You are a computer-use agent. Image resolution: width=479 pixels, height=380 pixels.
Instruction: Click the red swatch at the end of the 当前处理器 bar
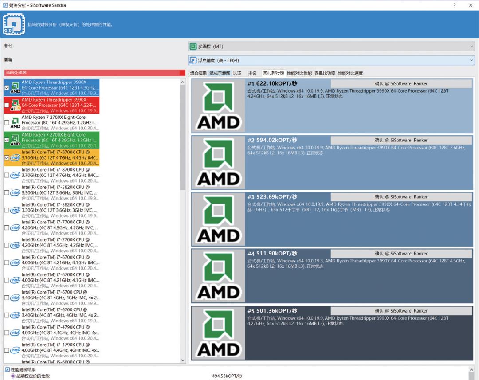[182, 73]
